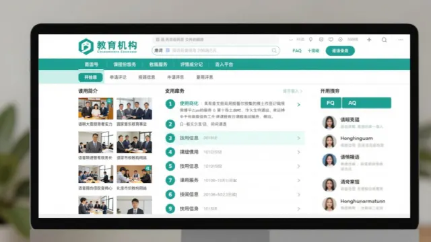The height and width of the screenshot is (242, 431).
Task: Click the plus icon in top bar
Action: [x=369, y=40]
